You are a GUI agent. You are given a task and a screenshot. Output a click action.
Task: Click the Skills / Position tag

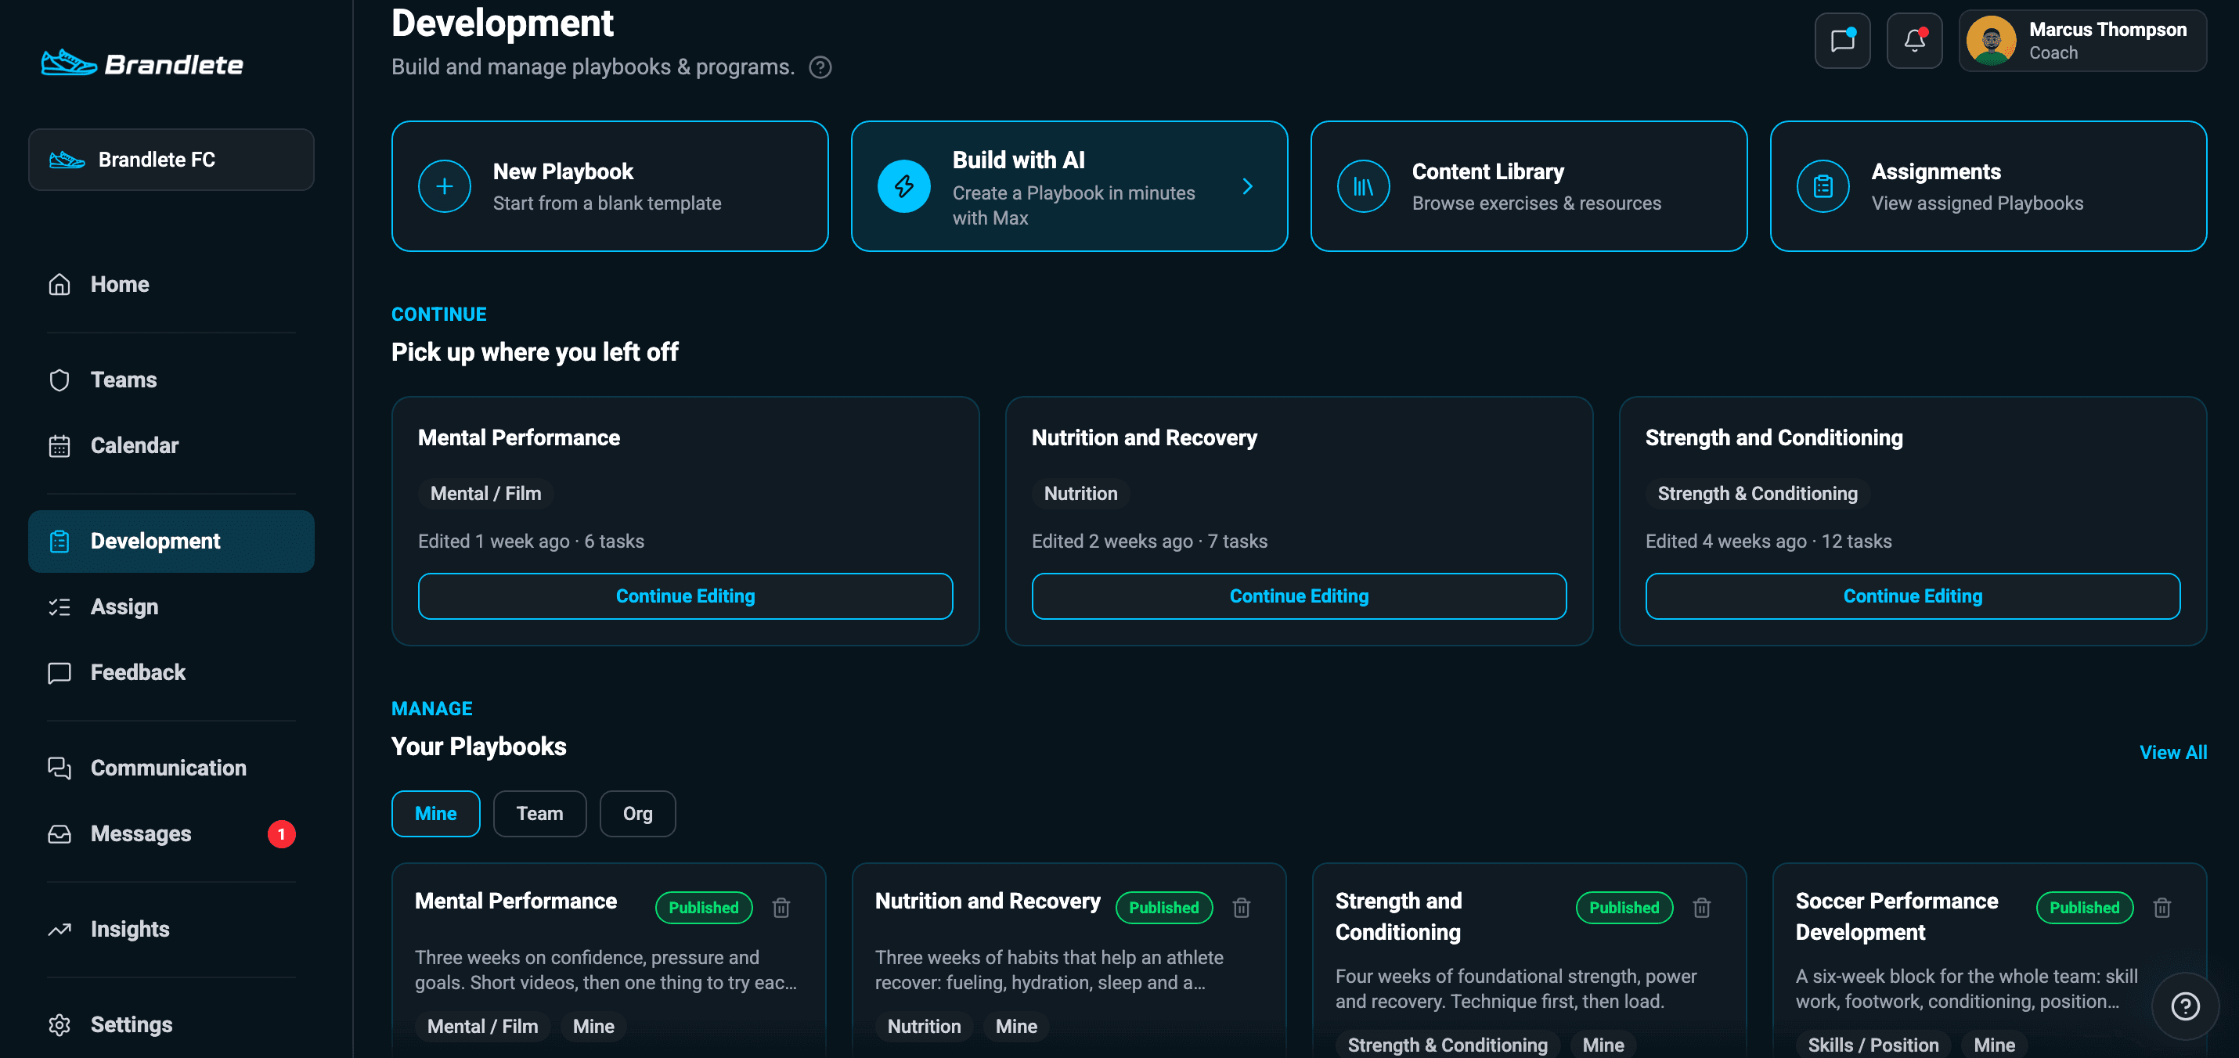(1873, 1044)
